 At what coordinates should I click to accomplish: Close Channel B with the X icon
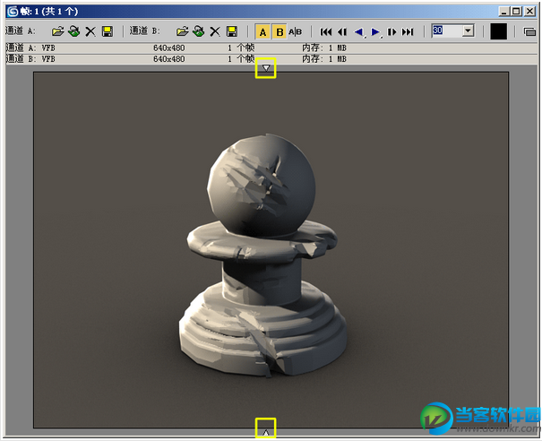tap(215, 32)
